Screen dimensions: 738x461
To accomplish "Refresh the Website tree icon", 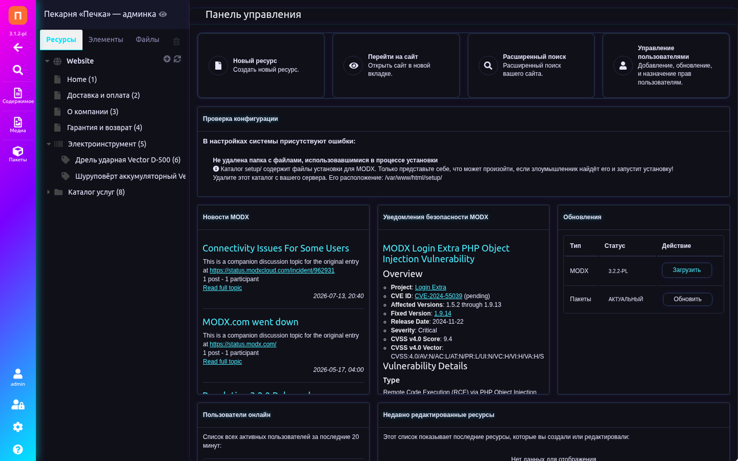I will 178,59.
